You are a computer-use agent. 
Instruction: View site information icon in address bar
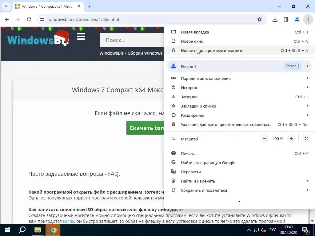coord(42,19)
